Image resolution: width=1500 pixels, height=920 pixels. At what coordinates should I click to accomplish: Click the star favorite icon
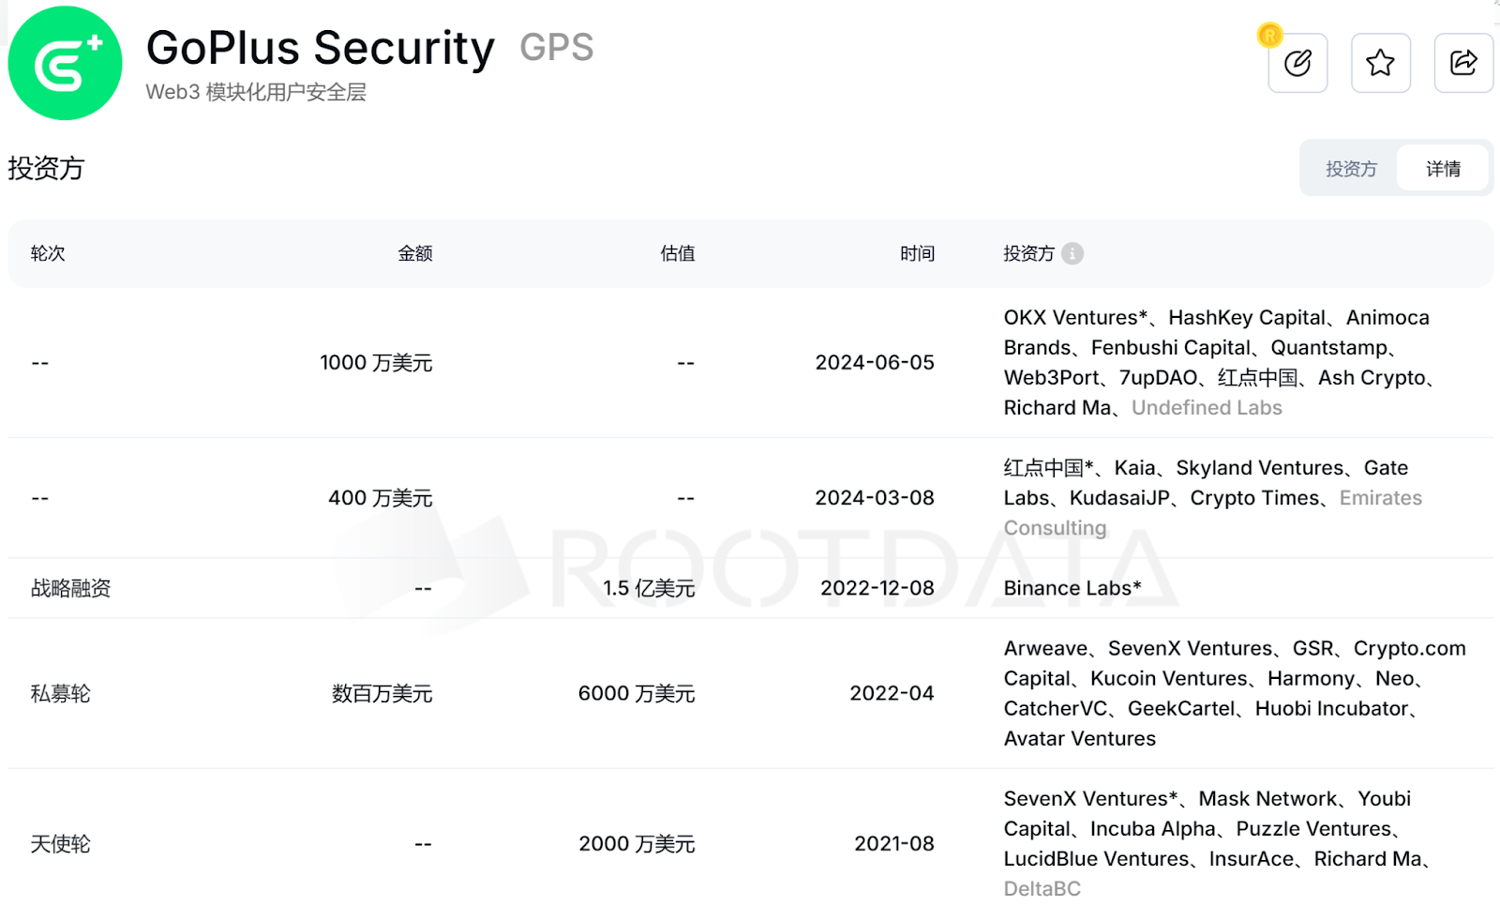coord(1380,63)
